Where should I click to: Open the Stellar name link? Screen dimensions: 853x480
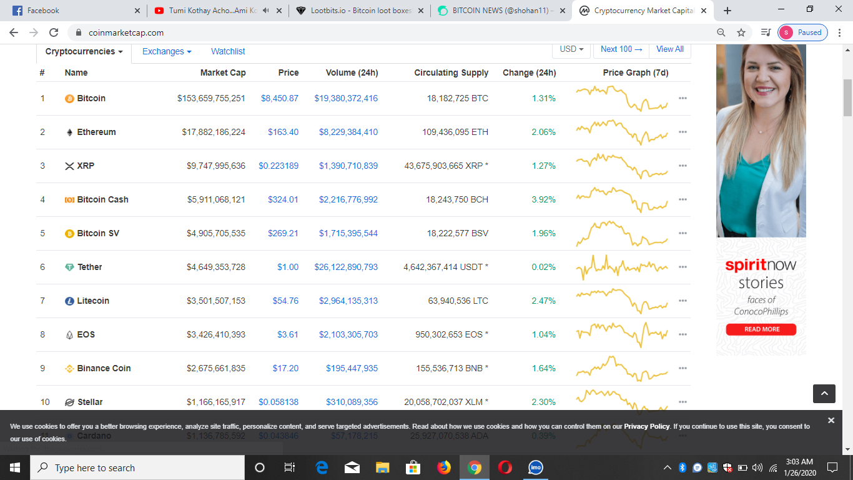(x=91, y=402)
